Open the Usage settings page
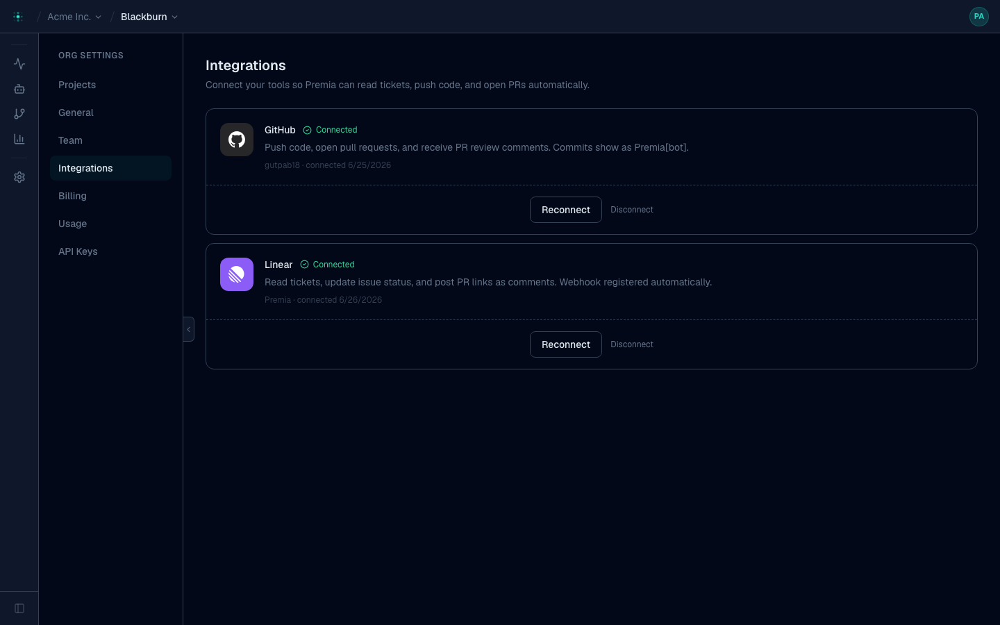 tap(110, 224)
